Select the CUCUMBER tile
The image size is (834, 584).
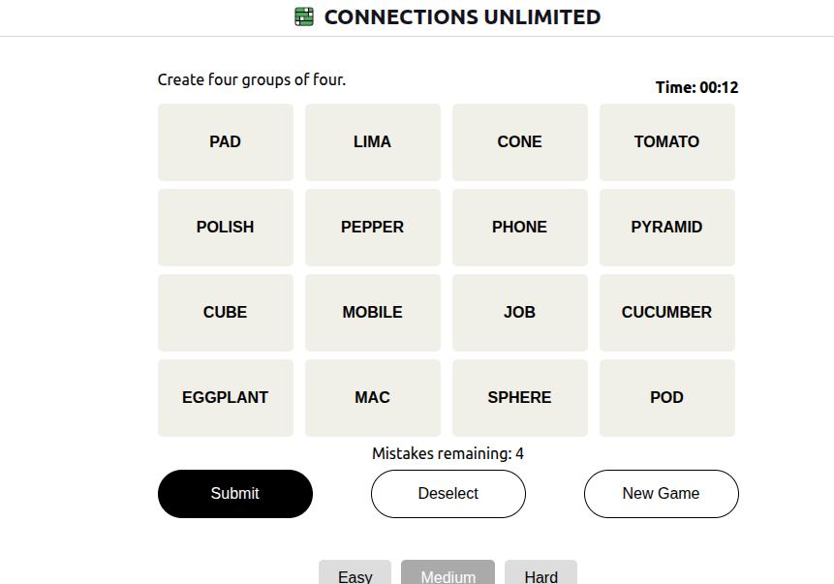point(667,312)
